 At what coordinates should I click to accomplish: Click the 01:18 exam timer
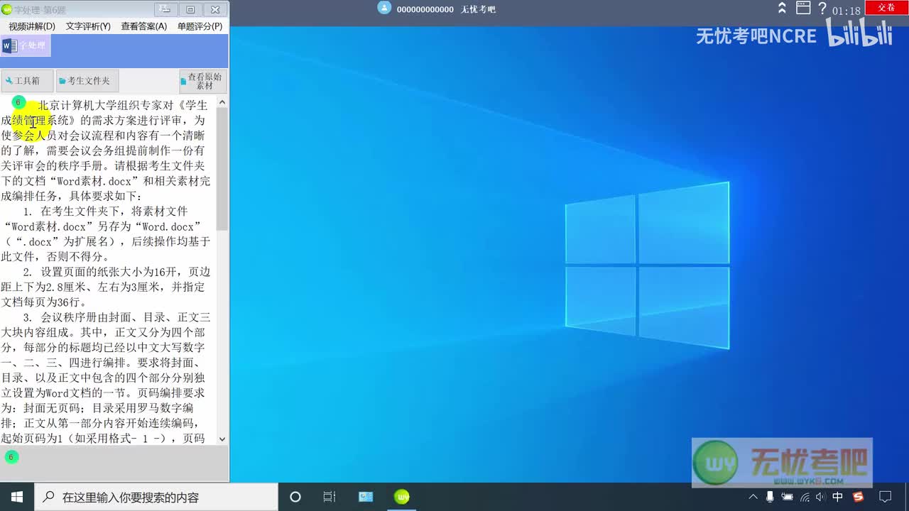tap(847, 11)
